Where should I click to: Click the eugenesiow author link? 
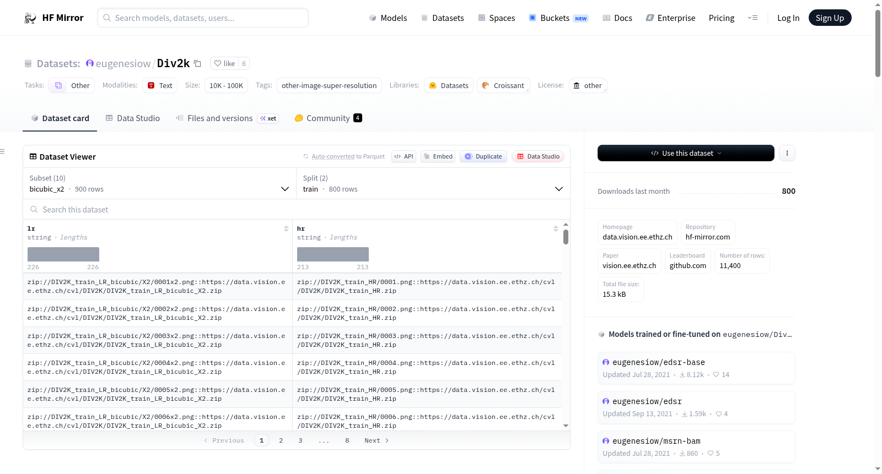[x=123, y=63]
